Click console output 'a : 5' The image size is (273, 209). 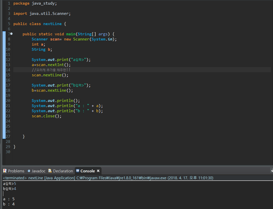click(x=9, y=199)
